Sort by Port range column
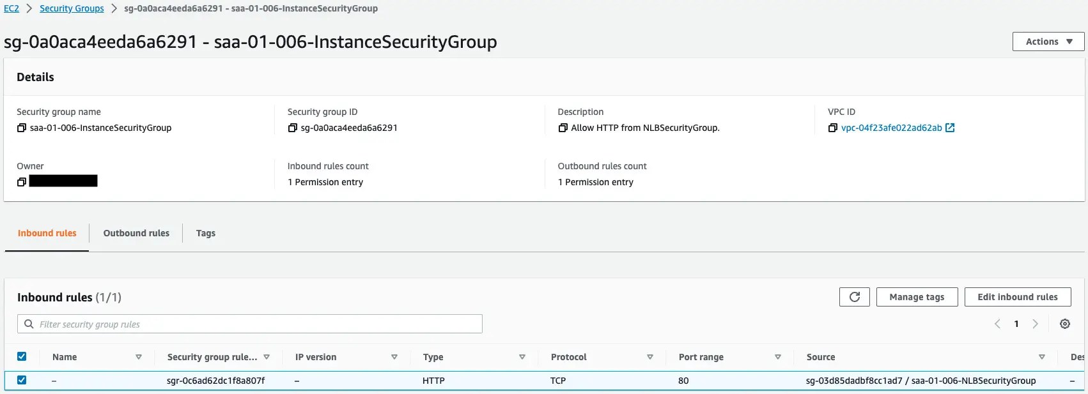1088x394 pixels. click(778, 357)
